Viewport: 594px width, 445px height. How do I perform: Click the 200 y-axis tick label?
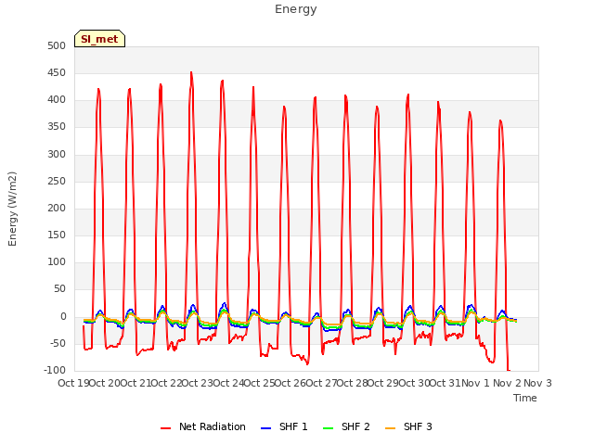coord(57,209)
